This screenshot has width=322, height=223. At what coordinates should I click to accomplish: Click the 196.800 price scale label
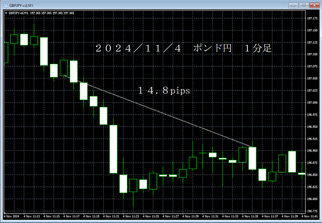pos(312,199)
